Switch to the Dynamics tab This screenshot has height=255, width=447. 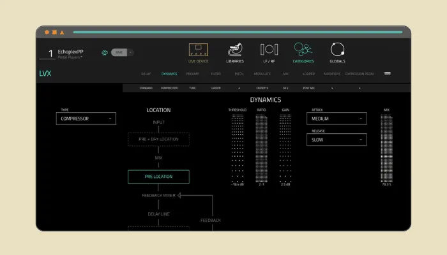pyautogui.click(x=169, y=74)
